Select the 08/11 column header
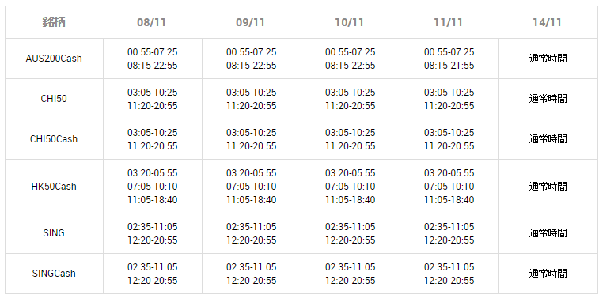Viewport: 614px width, 306px height. point(152,22)
